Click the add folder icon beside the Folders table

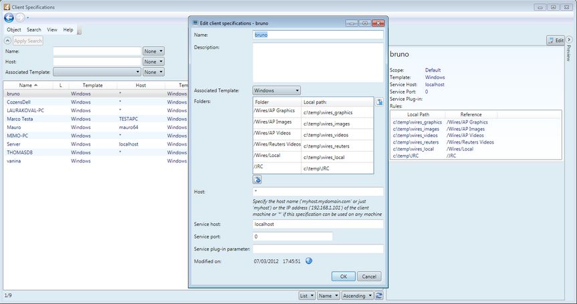pyautogui.click(x=379, y=102)
